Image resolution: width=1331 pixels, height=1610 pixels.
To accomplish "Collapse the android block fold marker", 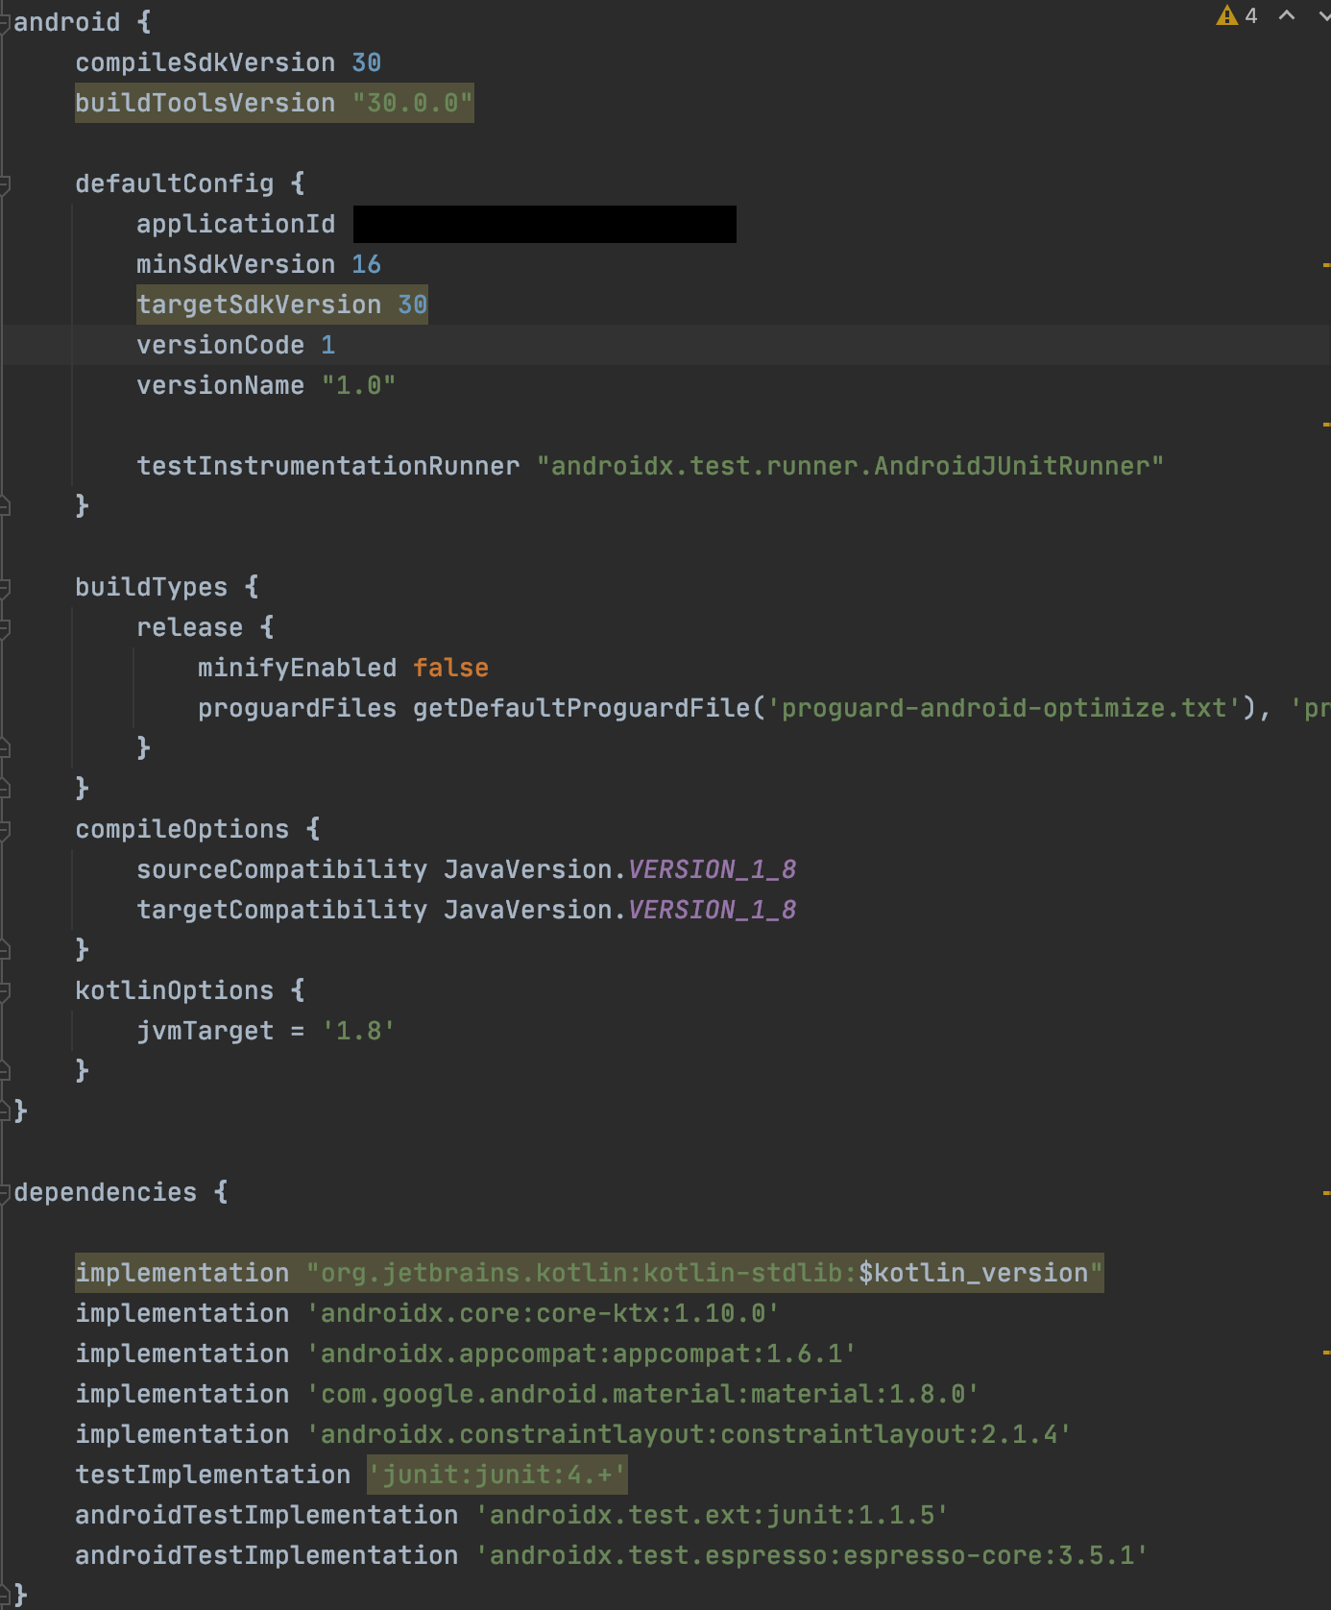I will pos(4,23).
